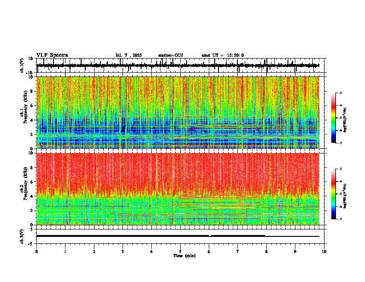Click the "start UT = 15:50:0" header text

223,55
